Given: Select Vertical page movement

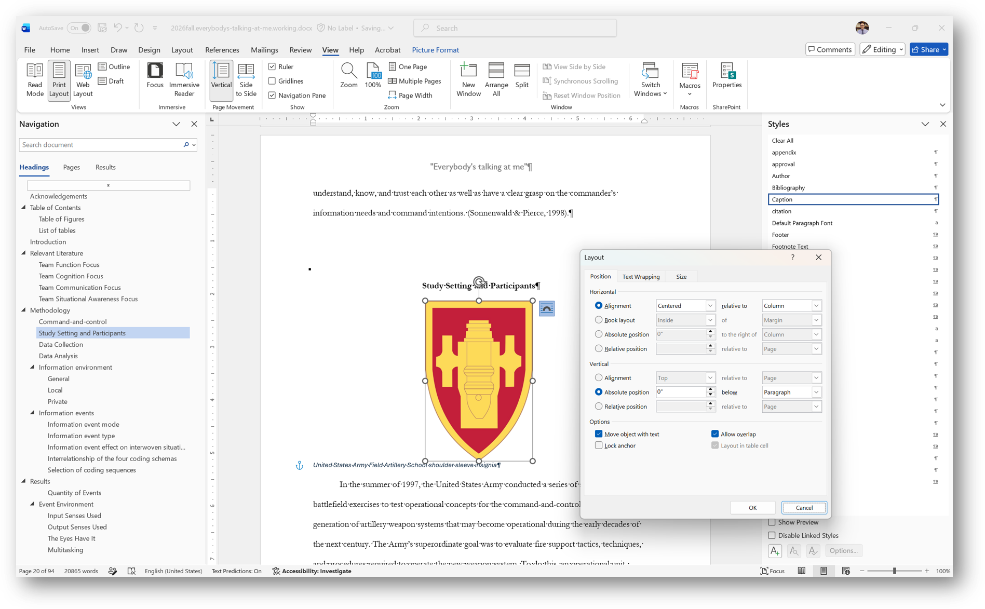Looking at the screenshot, I should (221, 79).
